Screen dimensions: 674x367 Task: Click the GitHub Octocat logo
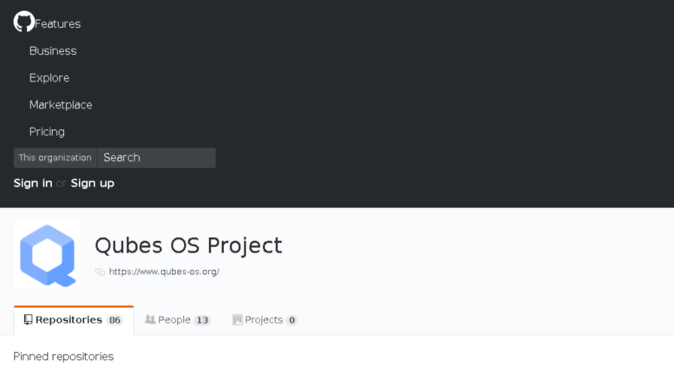[23, 22]
